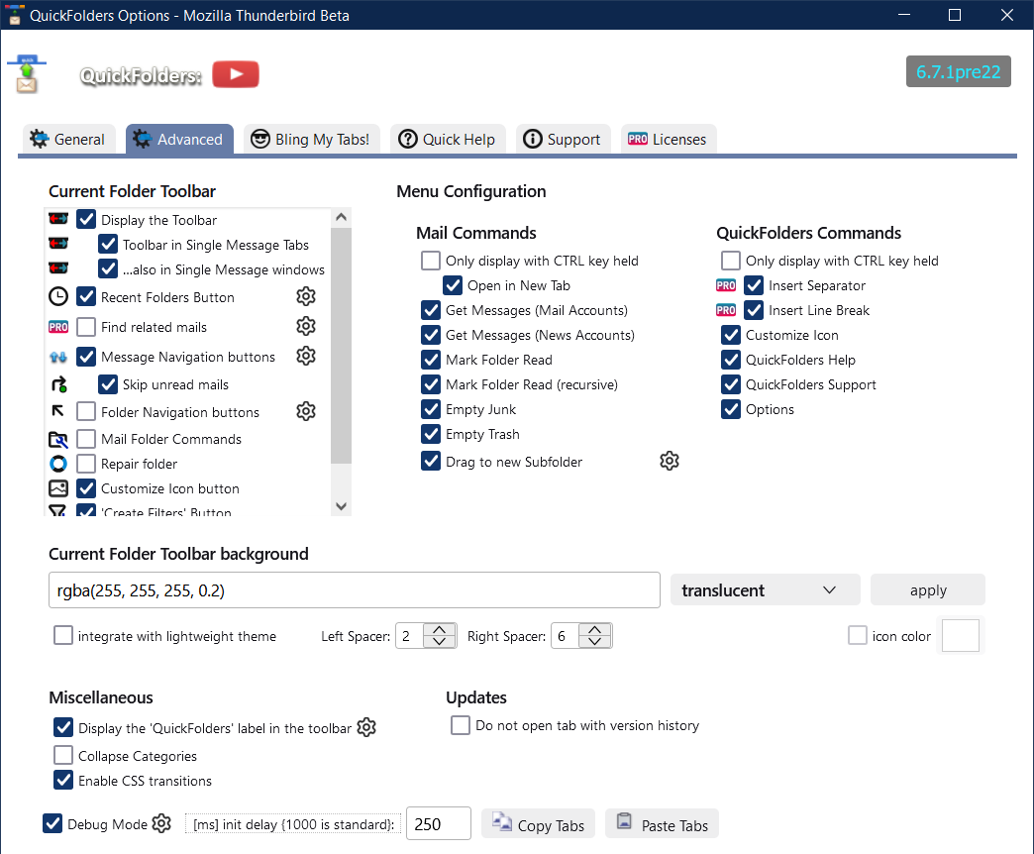Click the Copy Tabs button
The image size is (1034, 854).
538,824
